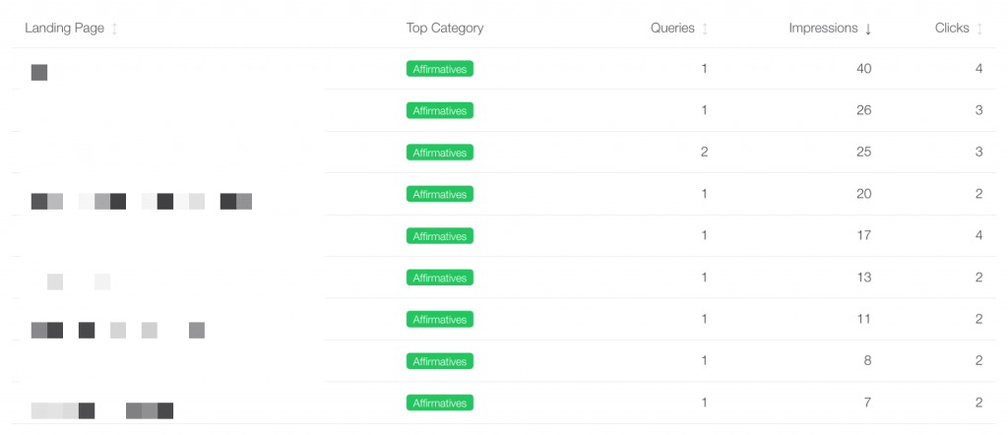Choose Affirmatives tag in 17 impressions row
Image resolution: width=1008 pixels, height=435 pixels.
click(x=440, y=236)
